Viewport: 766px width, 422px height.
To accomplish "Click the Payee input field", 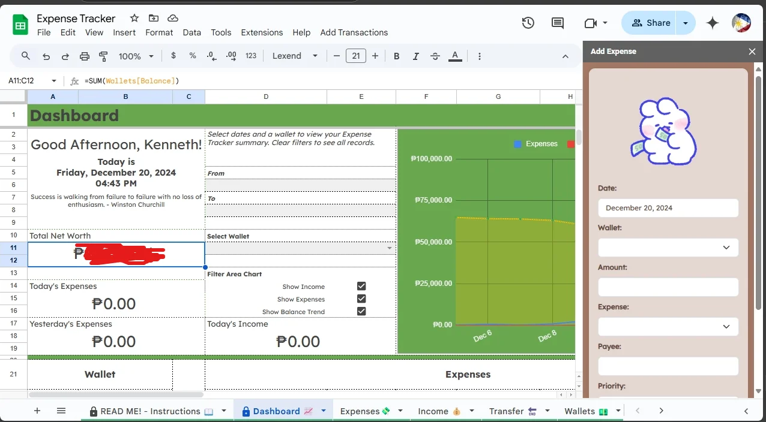I will 668,366.
